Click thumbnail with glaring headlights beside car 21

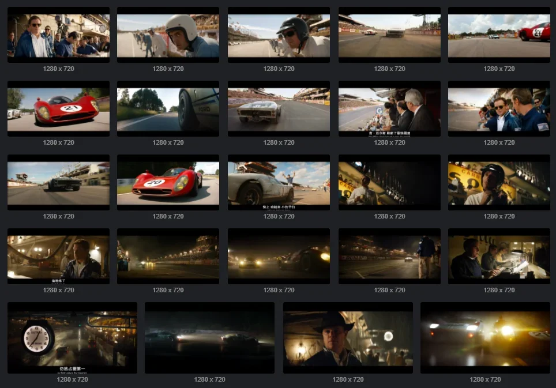click(485, 338)
